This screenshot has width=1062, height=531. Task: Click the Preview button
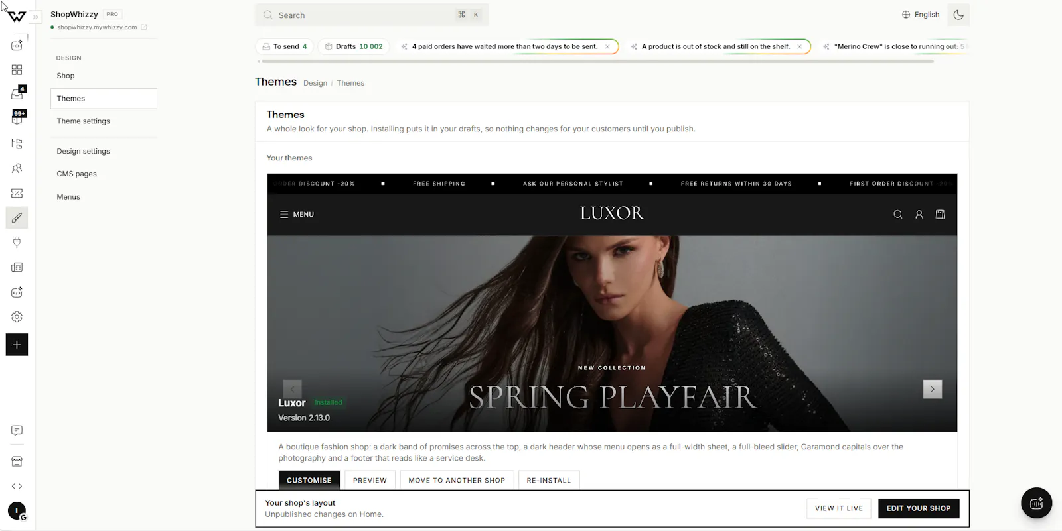(x=370, y=480)
